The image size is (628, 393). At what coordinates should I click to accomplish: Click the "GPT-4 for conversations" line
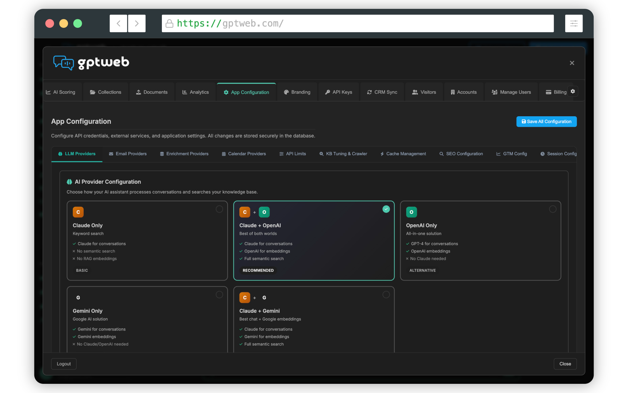point(432,244)
